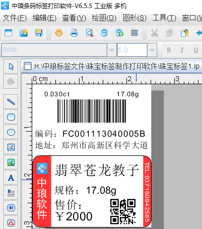The height and width of the screenshot is (229, 202).
Task: Select the text A tool
Action: coord(11,178)
